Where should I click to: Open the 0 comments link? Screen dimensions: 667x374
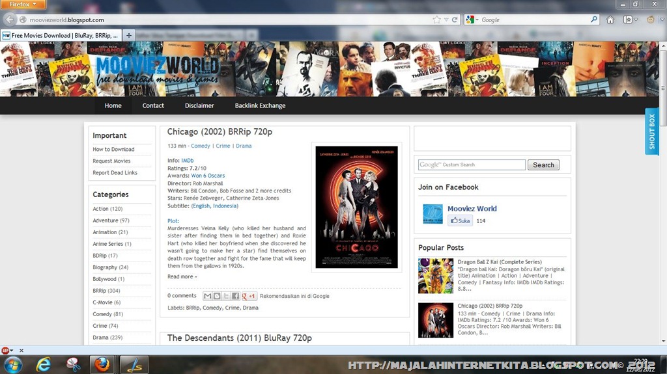182,295
